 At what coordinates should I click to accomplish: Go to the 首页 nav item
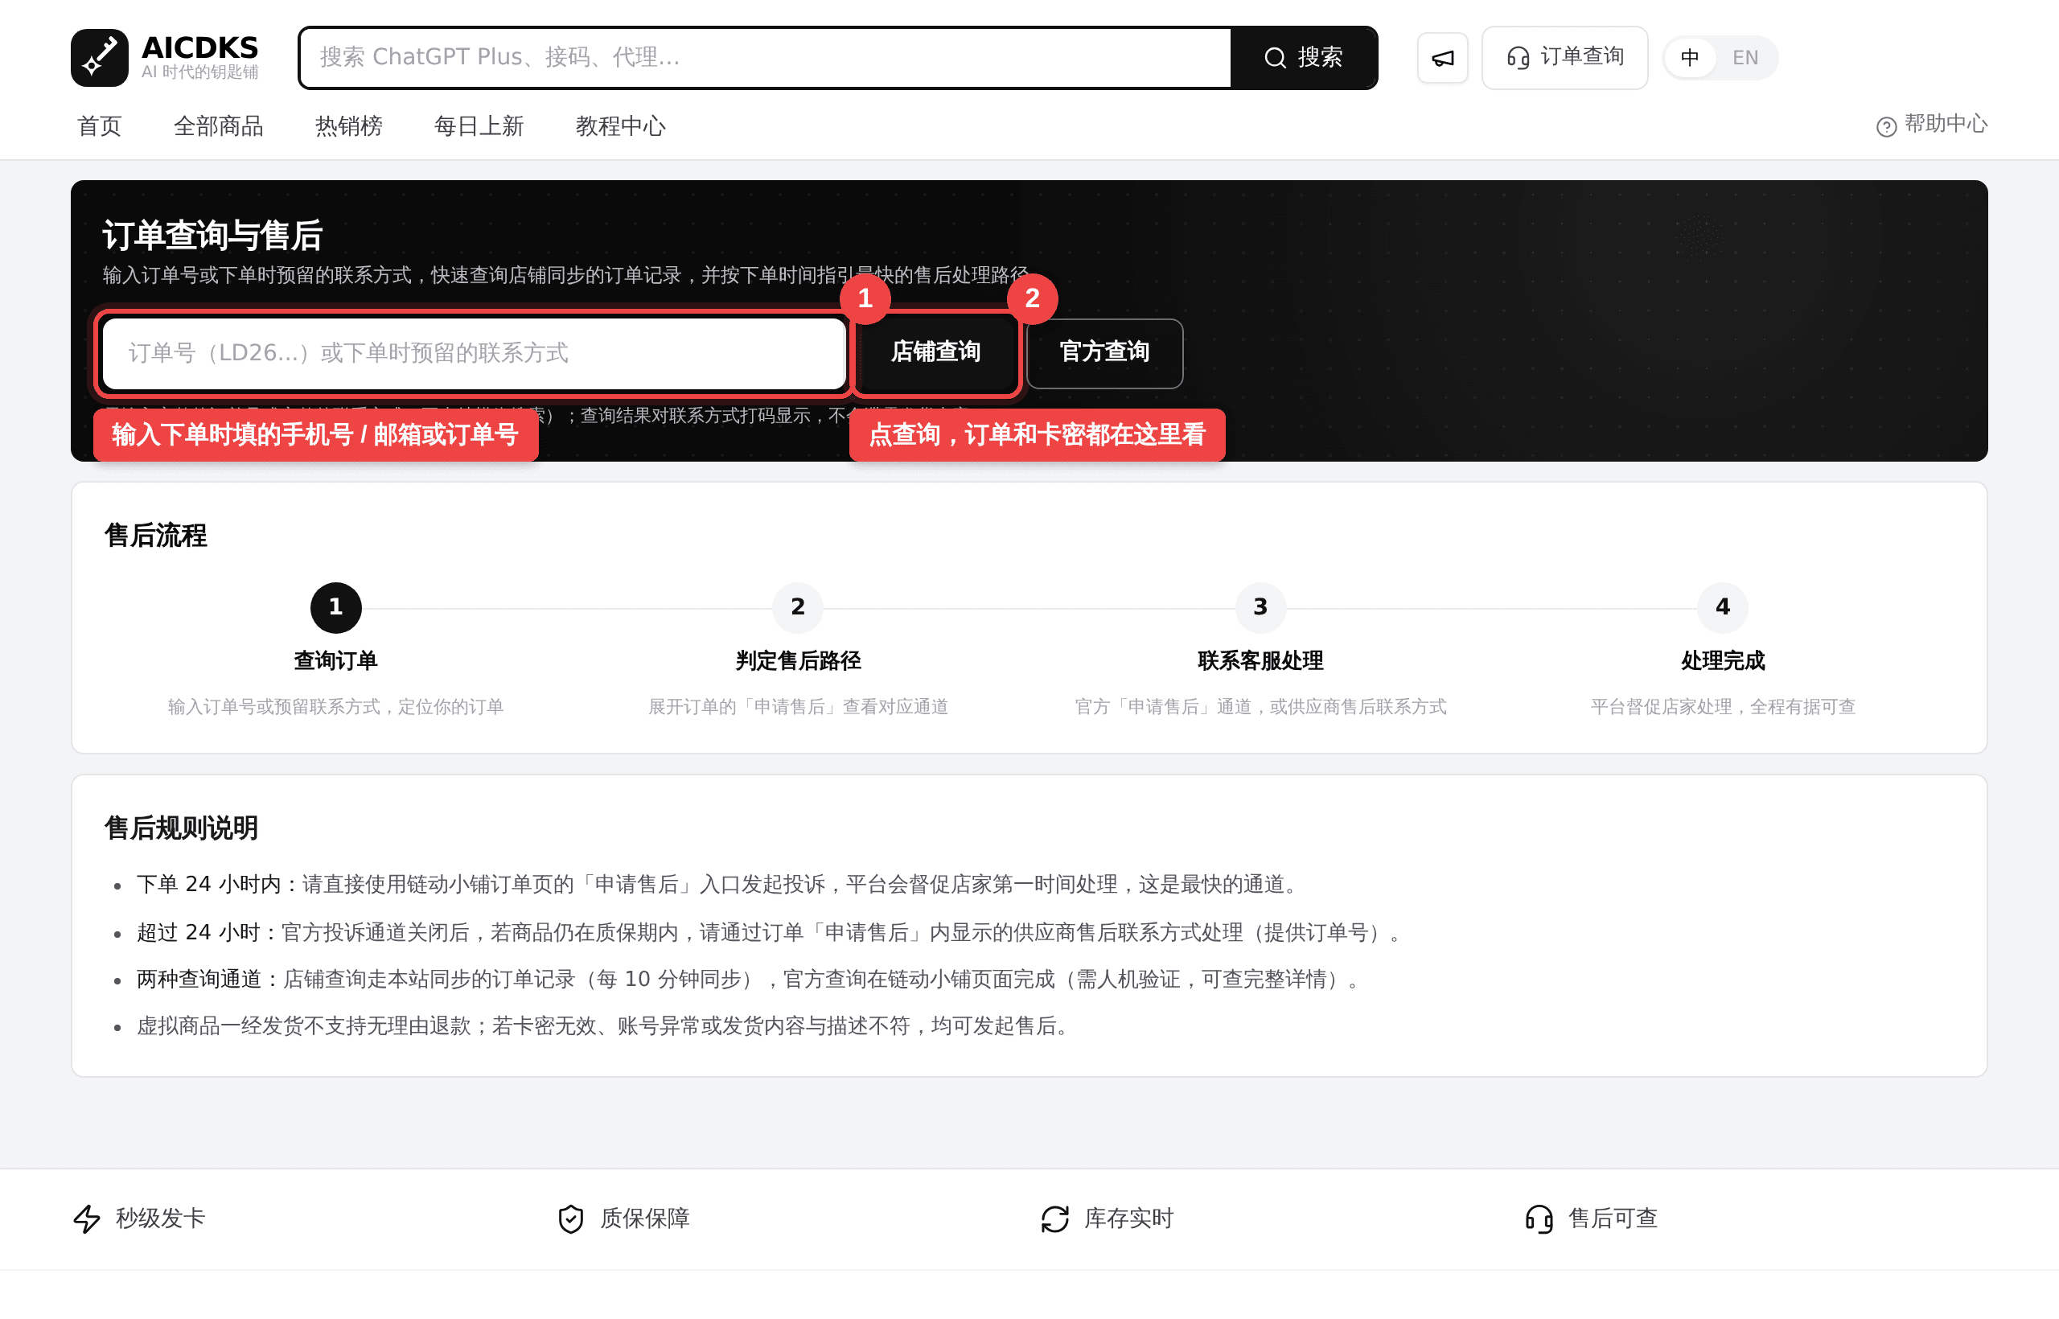(x=100, y=127)
